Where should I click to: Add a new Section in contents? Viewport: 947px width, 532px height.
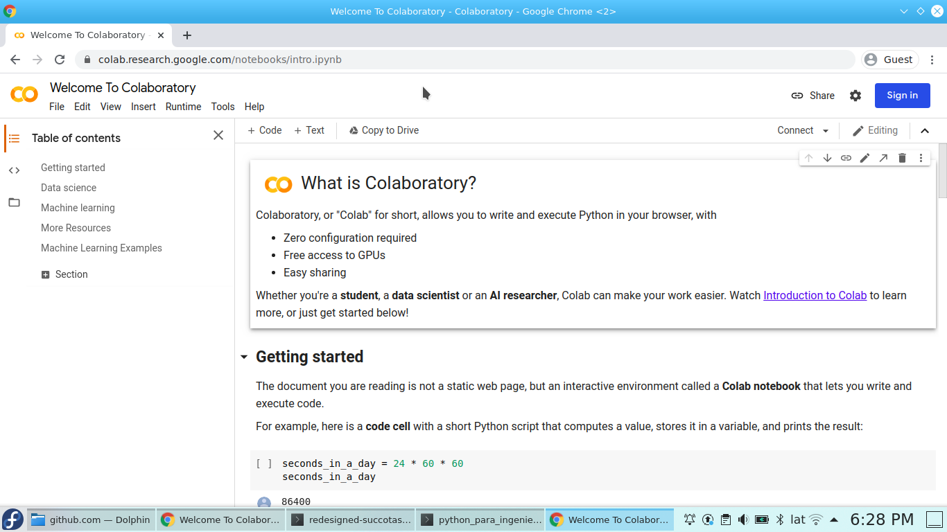point(64,274)
